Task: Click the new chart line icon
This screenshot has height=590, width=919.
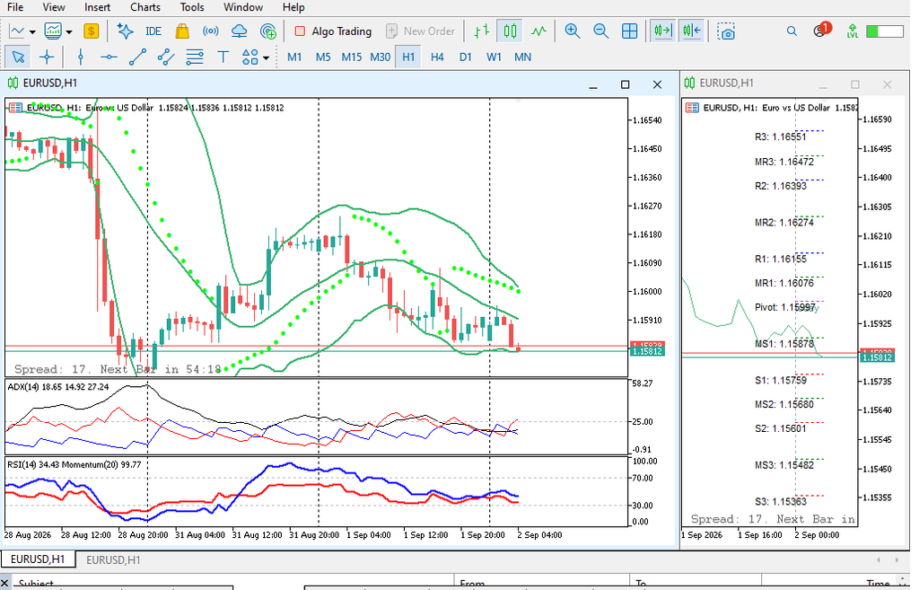Action: [x=17, y=31]
